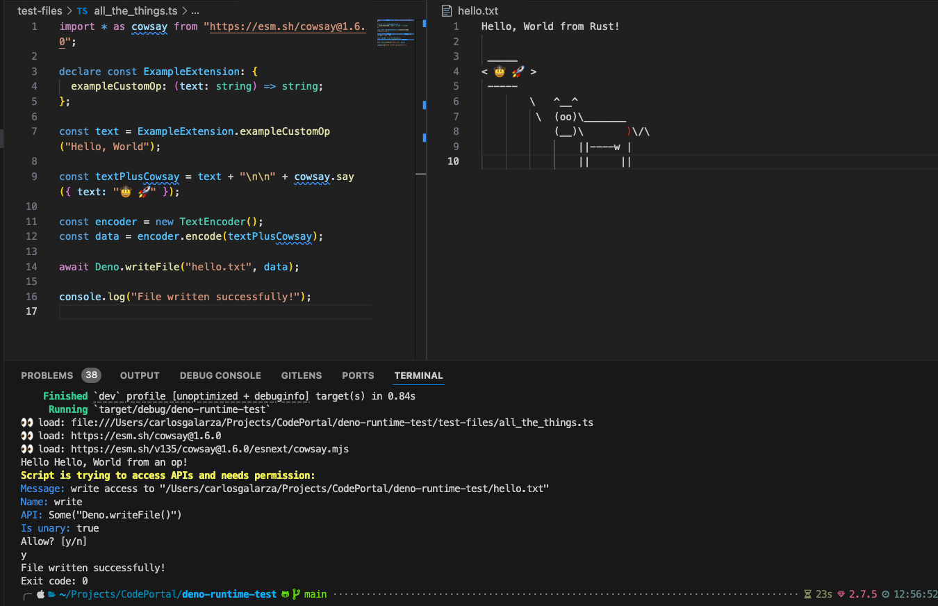The height and width of the screenshot is (606, 938).
Task: Open the PROBLEMS panel tab
Action: click(x=47, y=375)
